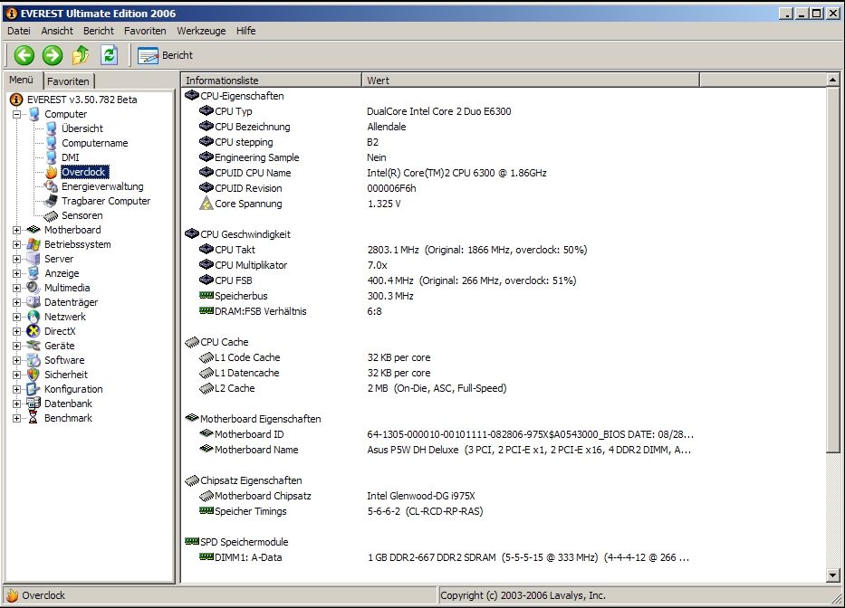Screen dimensions: 845x608
Task: Click the Motherboard icon in tree
Action: click(34, 230)
